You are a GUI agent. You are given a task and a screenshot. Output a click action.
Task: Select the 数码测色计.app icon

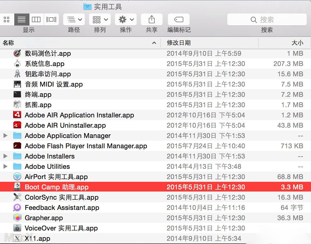coord(17,53)
